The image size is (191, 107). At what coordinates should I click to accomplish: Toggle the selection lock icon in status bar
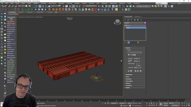(x=105, y=103)
